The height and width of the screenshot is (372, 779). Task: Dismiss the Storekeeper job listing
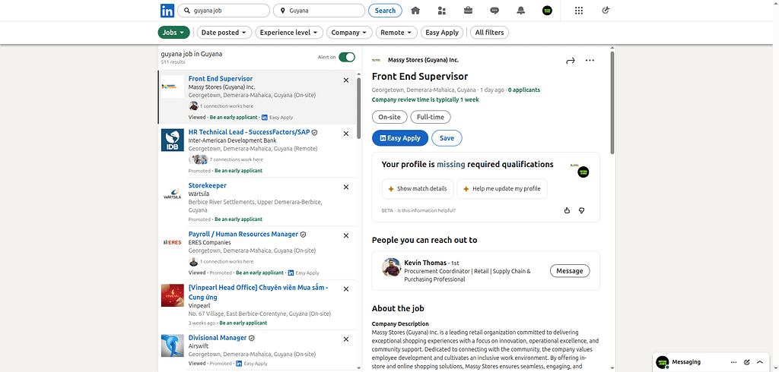(x=346, y=187)
